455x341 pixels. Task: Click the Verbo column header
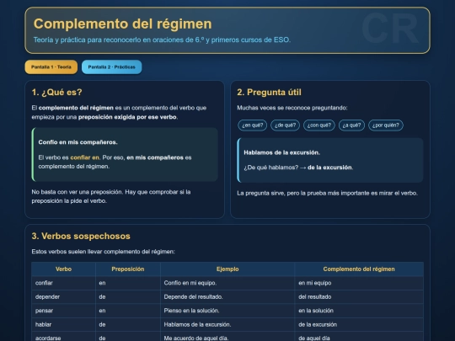[x=63, y=269]
